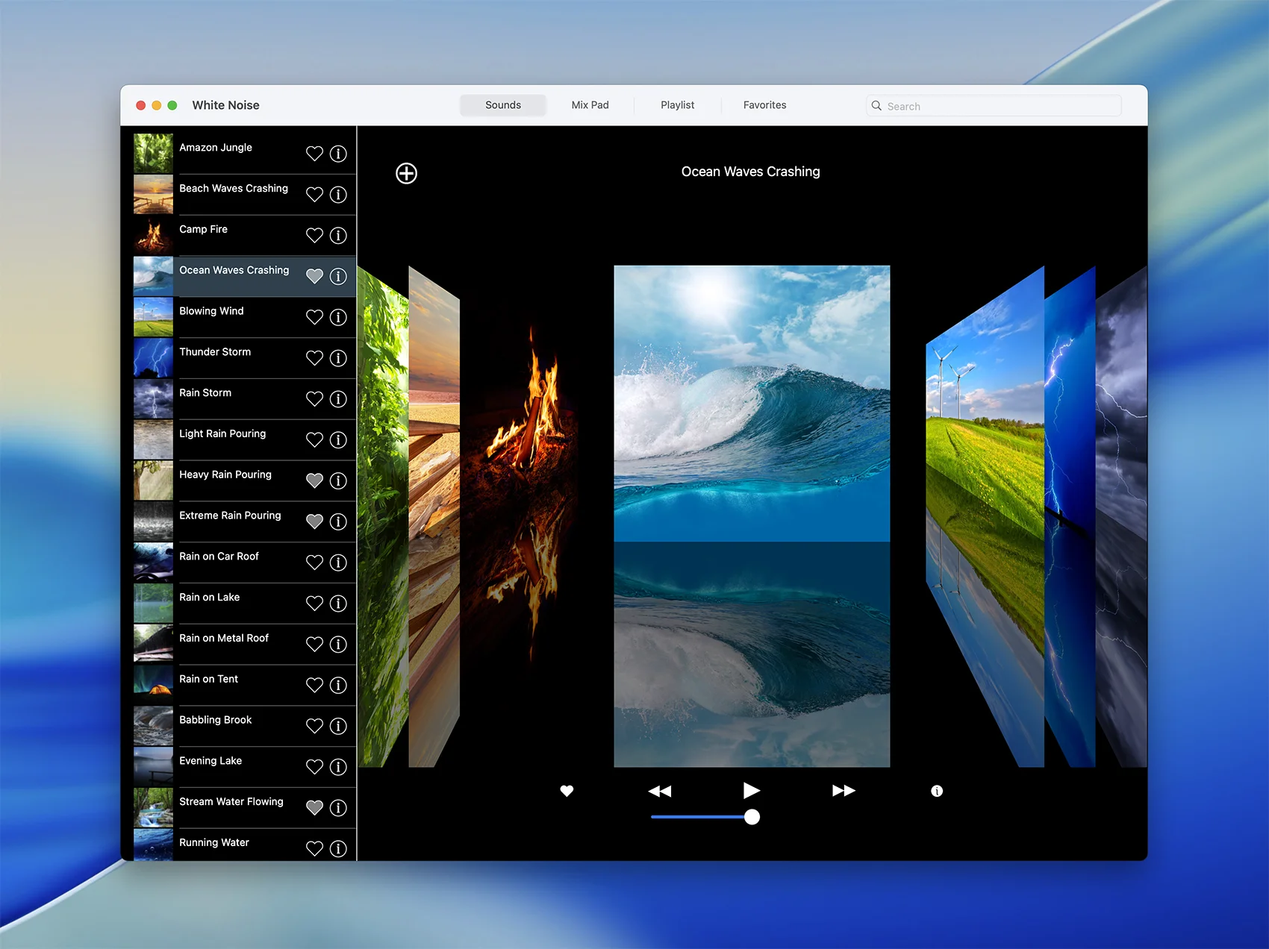Click the add sound plus icon
This screenshot has height=949, width=1269.
click(x=406, y=173)
